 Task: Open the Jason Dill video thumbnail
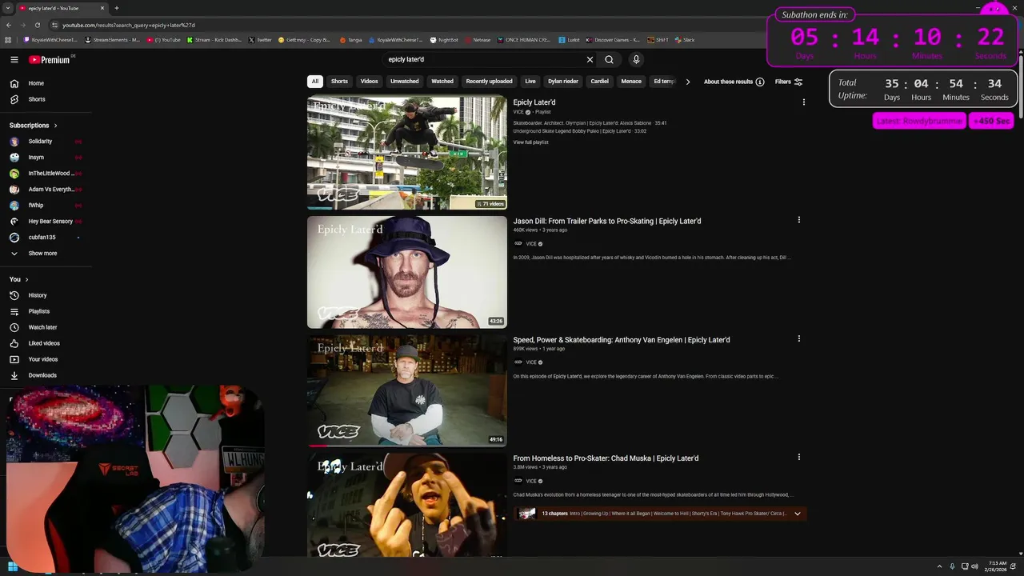(407, 272)
